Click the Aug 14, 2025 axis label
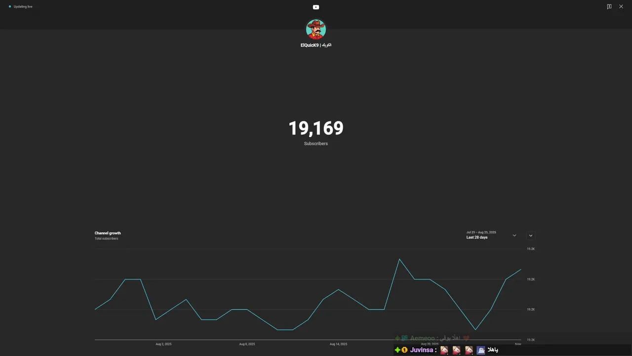The height and width of the screenshot is (356, 632). click(338, 344)
